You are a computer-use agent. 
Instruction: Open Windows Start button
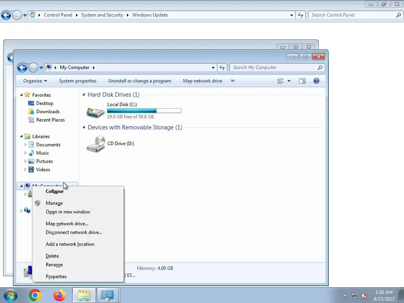tap(10, 295)
